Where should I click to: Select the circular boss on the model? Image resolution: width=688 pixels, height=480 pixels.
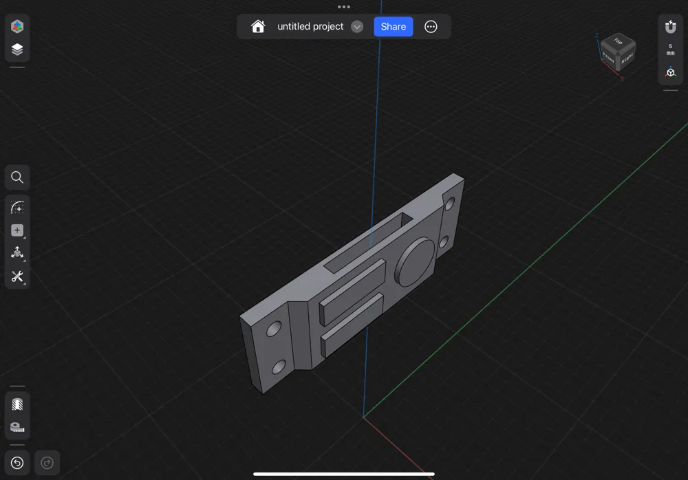point(415,263)
